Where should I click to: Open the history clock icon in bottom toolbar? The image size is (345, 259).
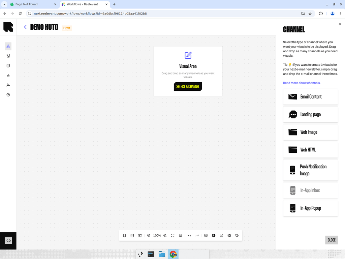(237, 235)
